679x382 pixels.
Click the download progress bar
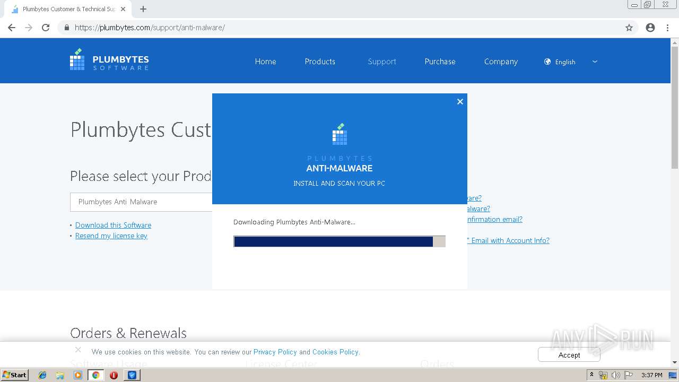click(x=339, y=241)
